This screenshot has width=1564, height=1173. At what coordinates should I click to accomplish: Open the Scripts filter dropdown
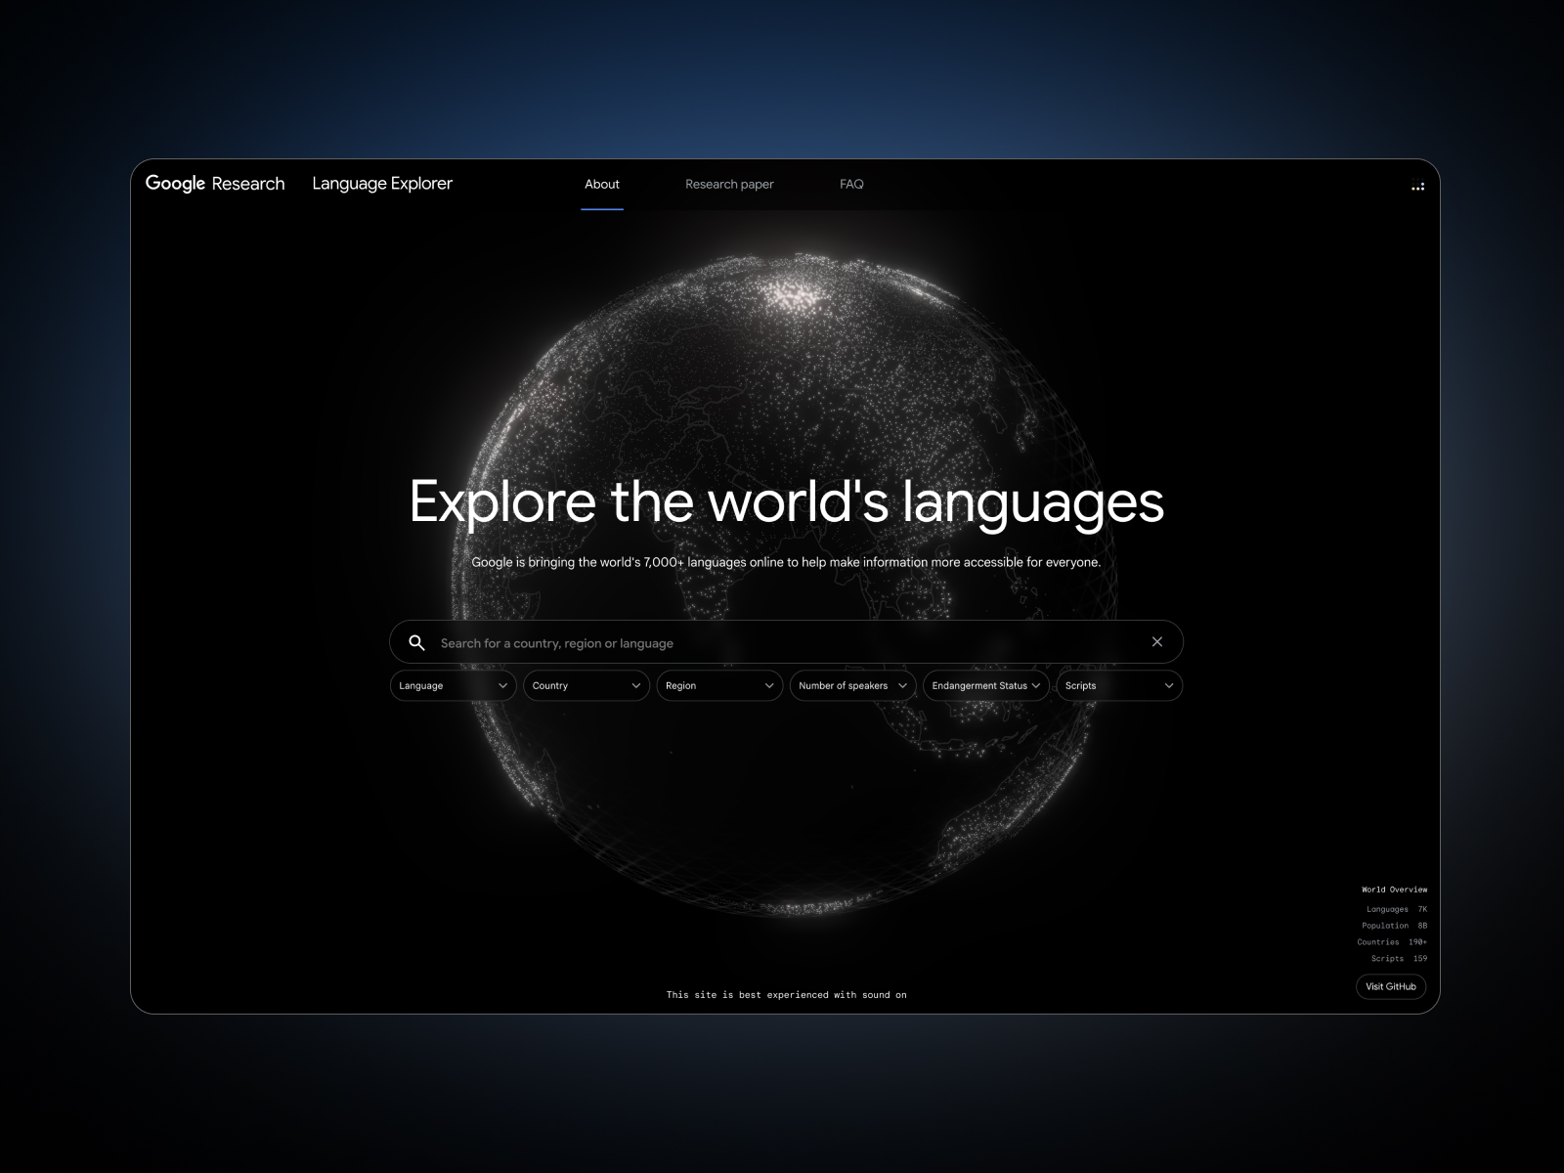(1118, 685)
